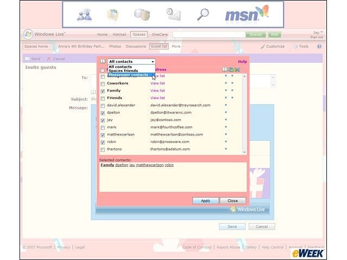Click the Sign out link
The image size is (347, 260).
[x=317, y=37]
